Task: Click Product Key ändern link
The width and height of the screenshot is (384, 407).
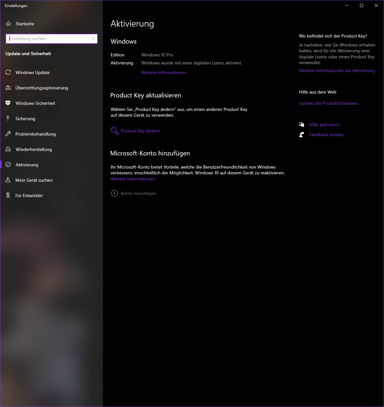Action: [x=140, y=131]
